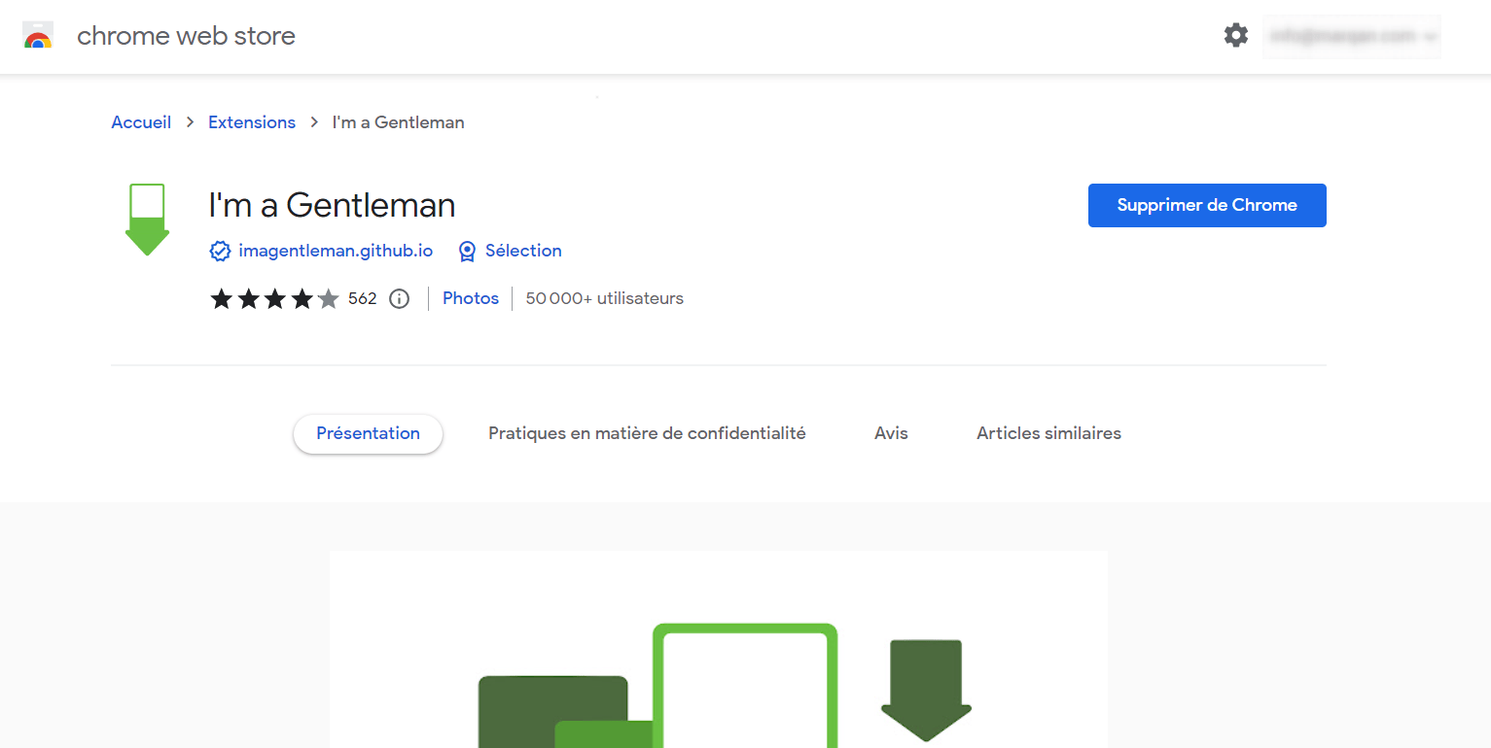1491x748 pixels.
Task: Expand the blurred account email dropdown
Action: point(1352,37)
